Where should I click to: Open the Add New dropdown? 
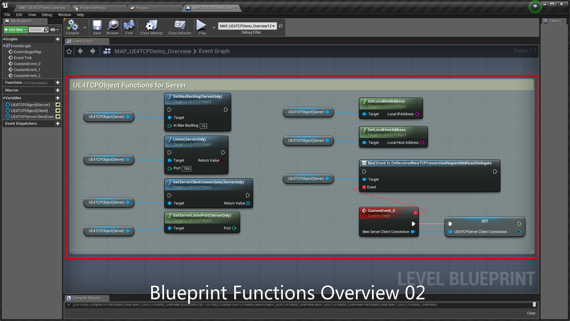15,29
